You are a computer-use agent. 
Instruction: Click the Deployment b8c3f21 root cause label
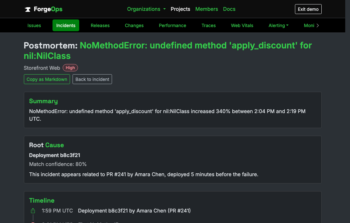click(x=55, y=155)
